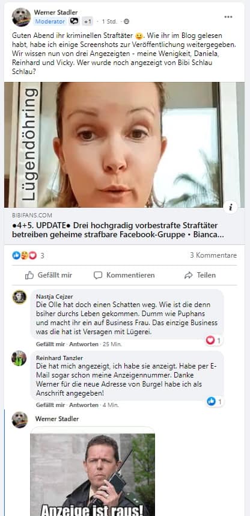Open Nastja Cejzer's profile avatar
This screenshot has width=250, height=516.
click(x=19, y=297)
